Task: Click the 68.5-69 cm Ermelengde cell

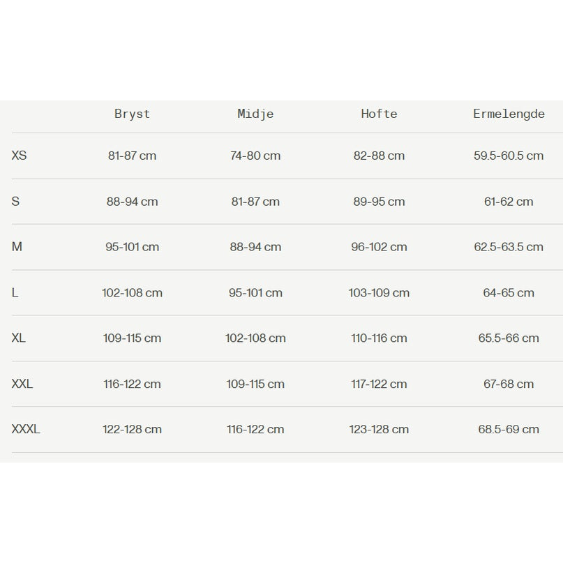Action: (x=509, y=429)
